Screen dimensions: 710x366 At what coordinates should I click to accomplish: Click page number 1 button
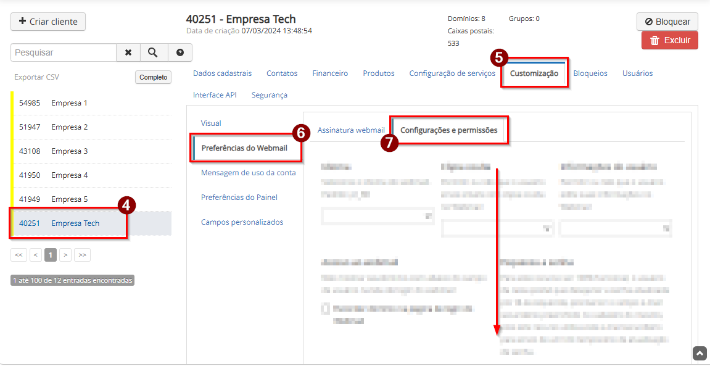(51, 256)
